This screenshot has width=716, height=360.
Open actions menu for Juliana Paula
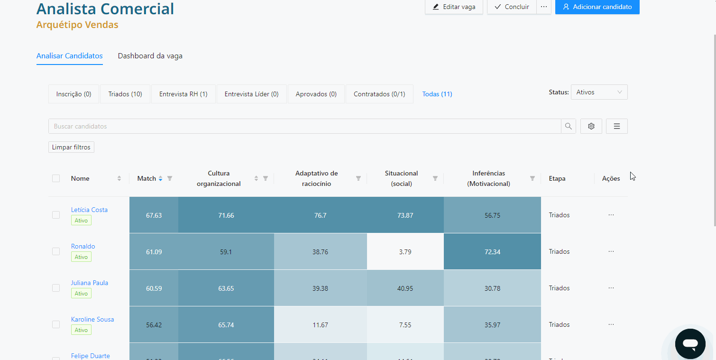tap(611, 288)
